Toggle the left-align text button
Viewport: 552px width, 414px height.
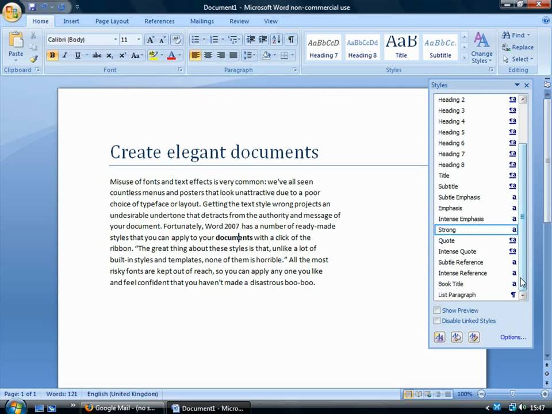pyautogui.click(x=195, y=55)
